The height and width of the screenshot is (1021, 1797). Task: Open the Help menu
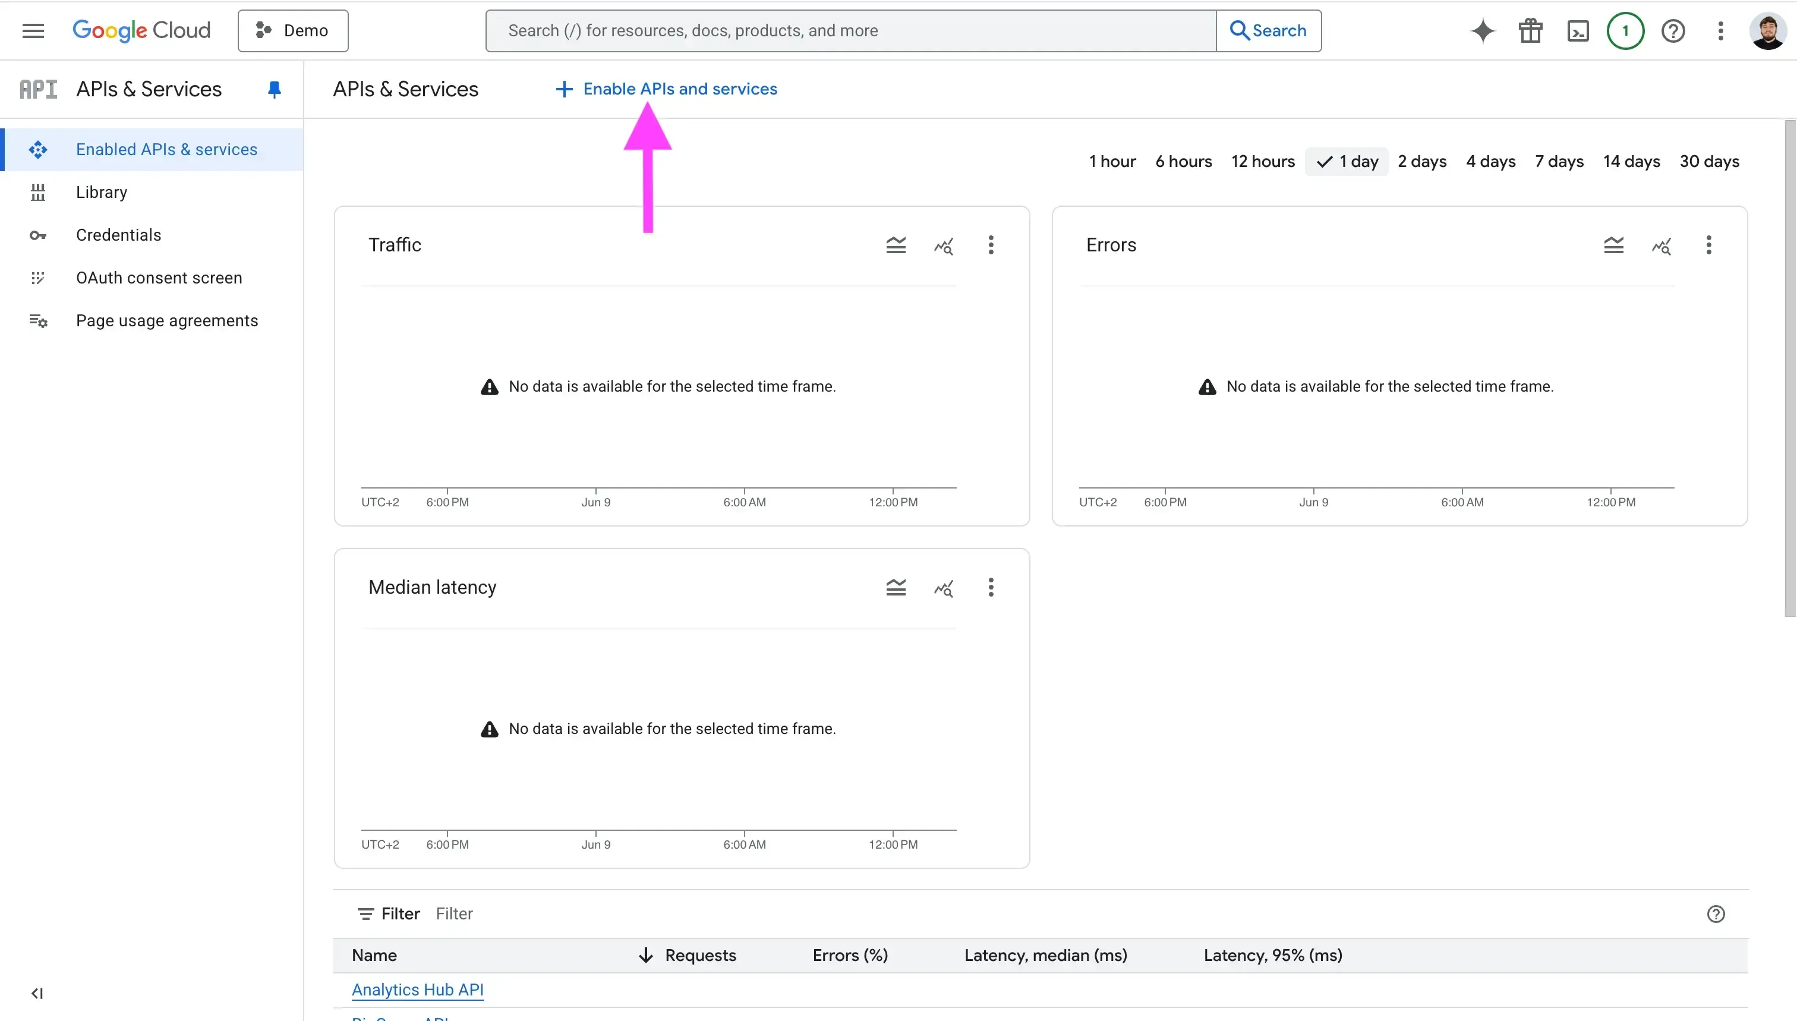pyautogui.click(x=1675, y=31)
